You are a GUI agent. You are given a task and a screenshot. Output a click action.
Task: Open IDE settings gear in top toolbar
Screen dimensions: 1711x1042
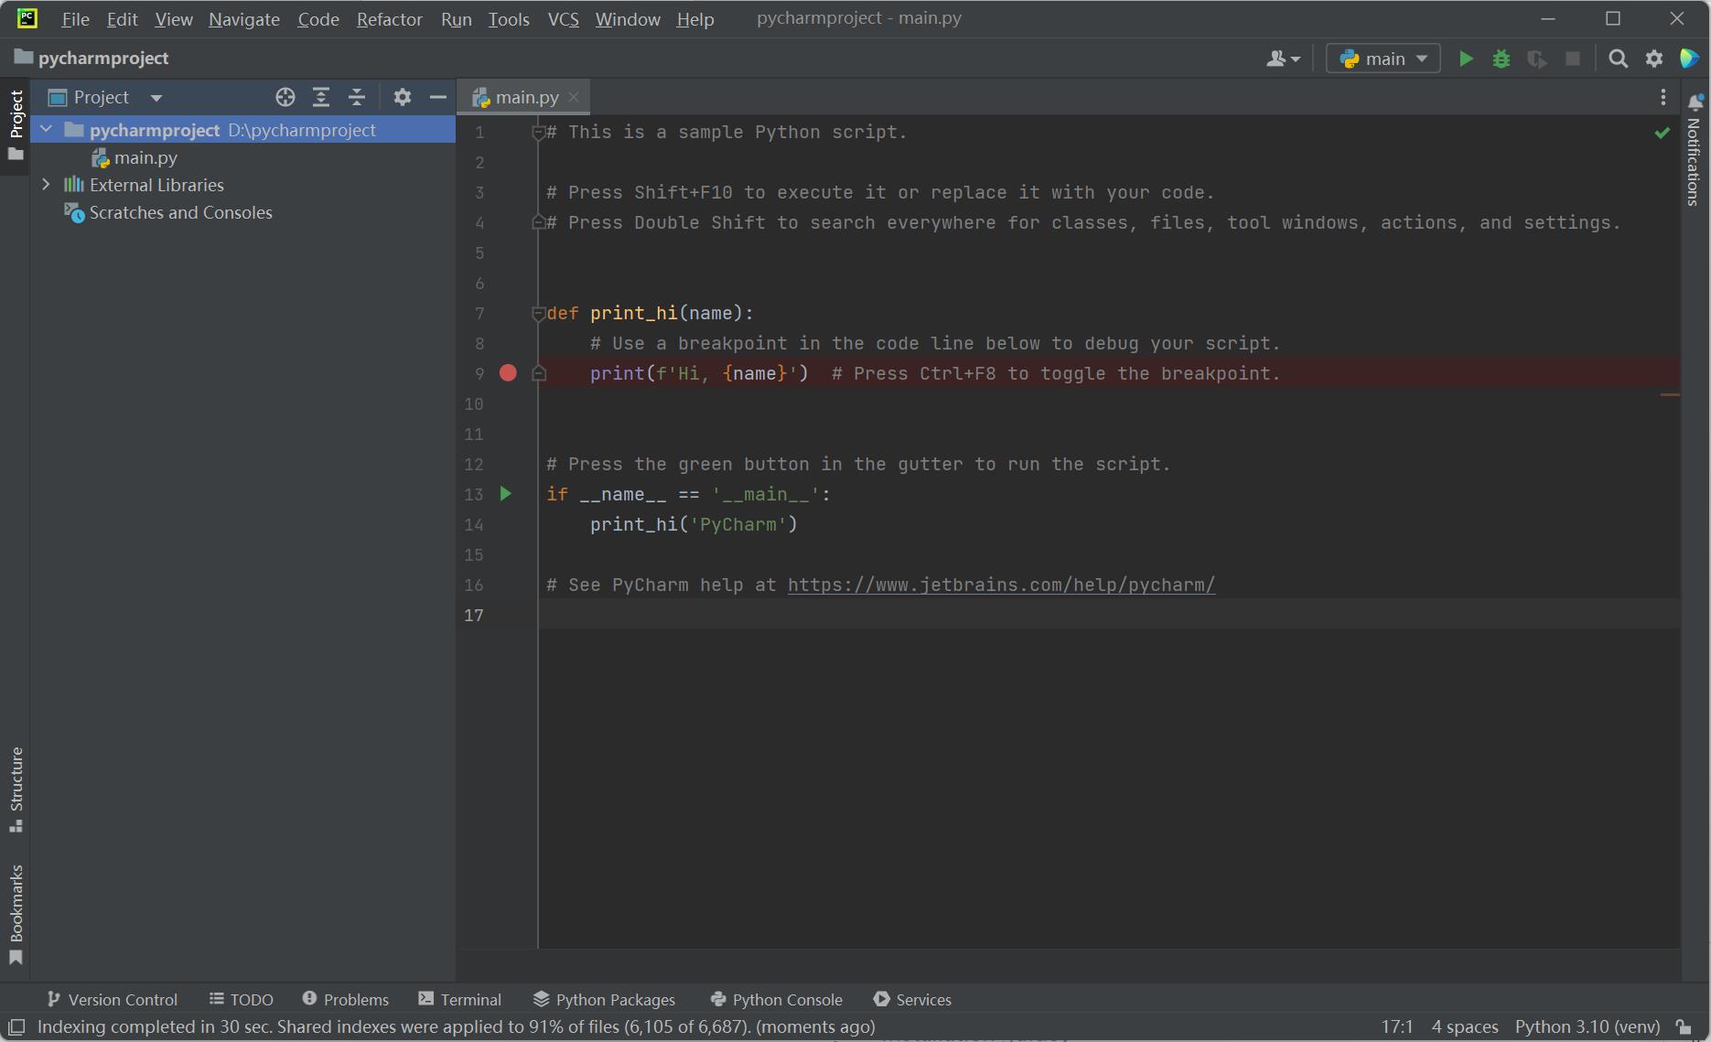tap(1653, 59)
